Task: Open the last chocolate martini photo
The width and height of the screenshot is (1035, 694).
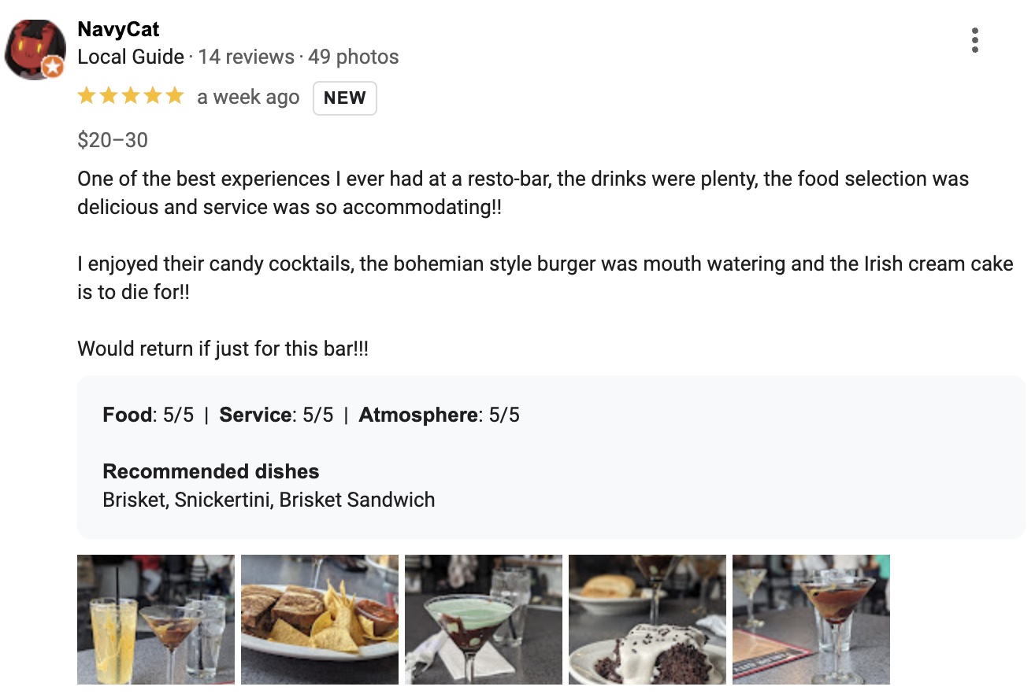Action: click(x=811, y=619)
